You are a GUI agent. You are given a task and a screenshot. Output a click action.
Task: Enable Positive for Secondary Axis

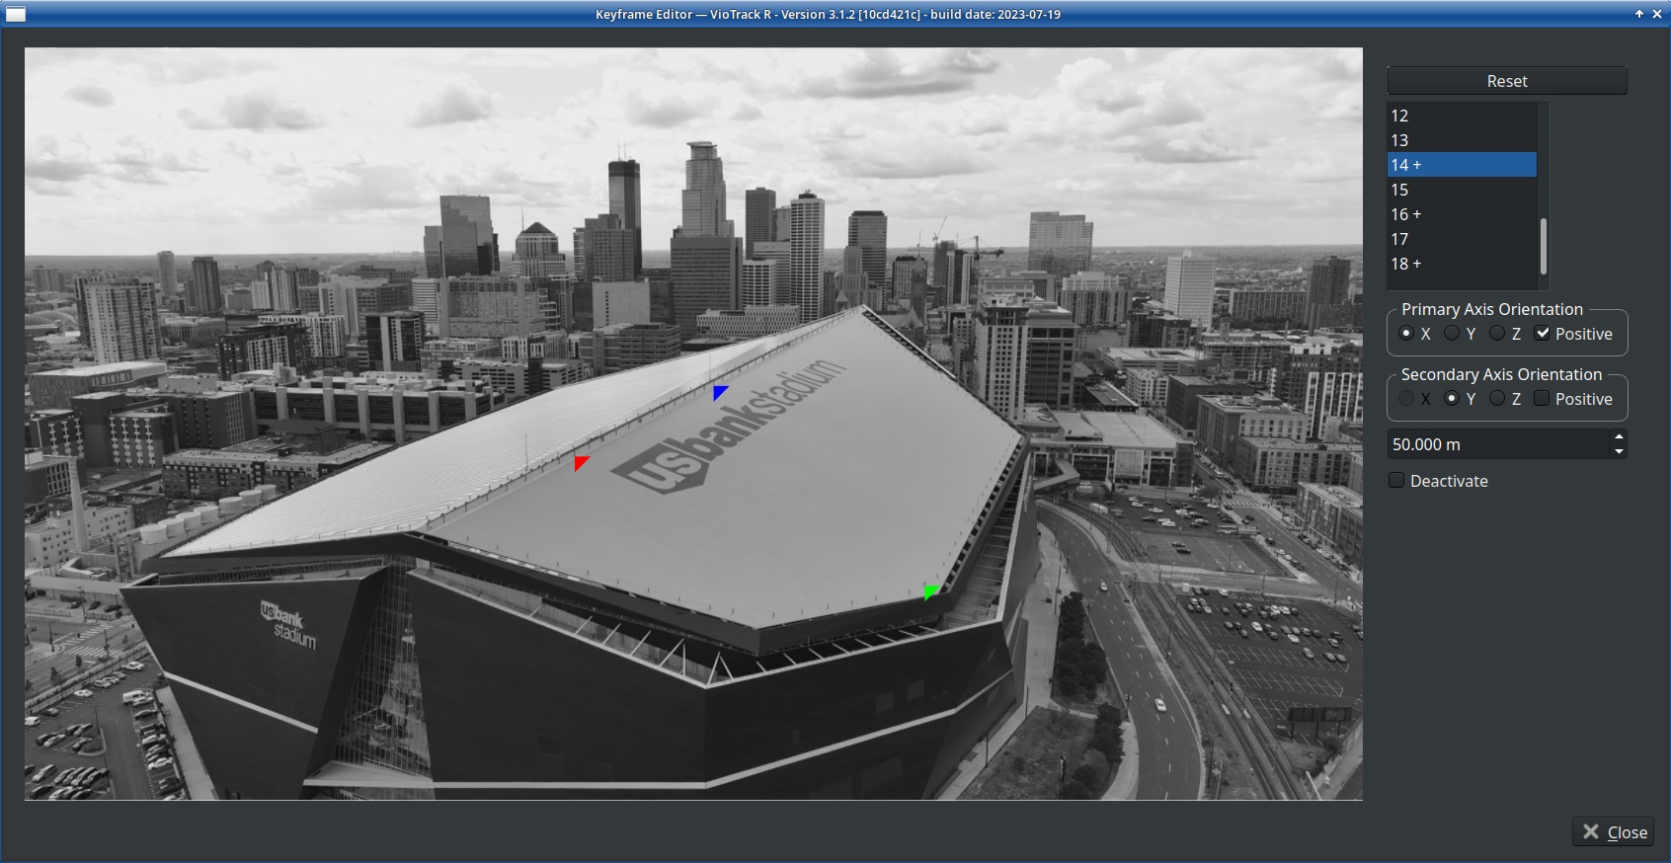point(1542,399)
